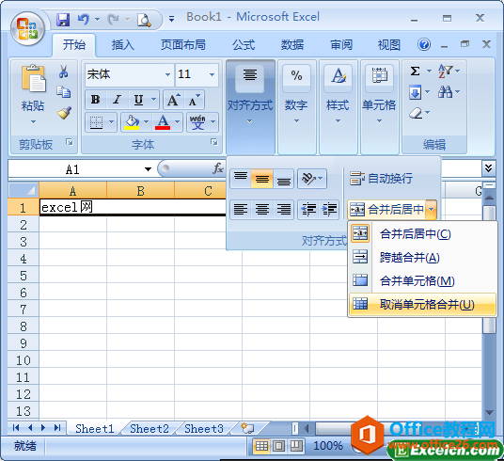Paste from the clipboard icon
The width and height of the screenshot is (504, 461).
point(33,78)
